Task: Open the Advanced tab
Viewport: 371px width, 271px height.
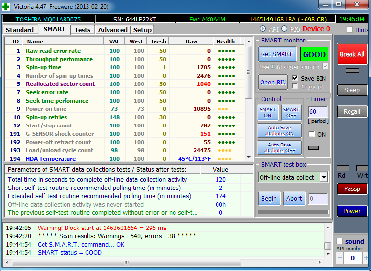Action: point(112,30)
